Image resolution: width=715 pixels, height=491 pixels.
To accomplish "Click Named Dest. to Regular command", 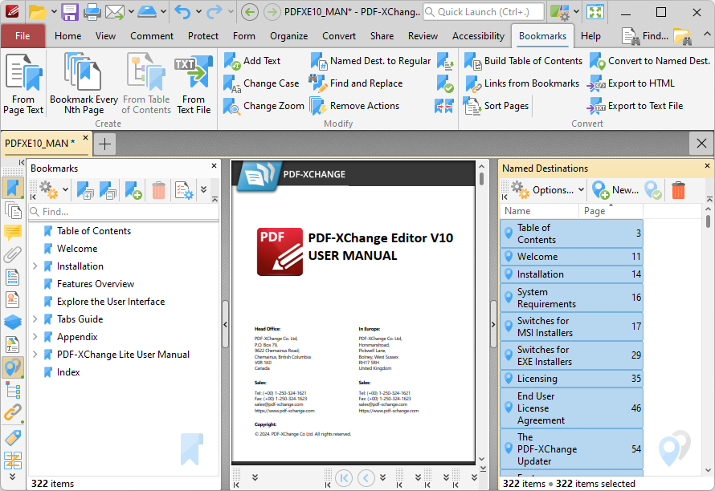I will 370,61.
